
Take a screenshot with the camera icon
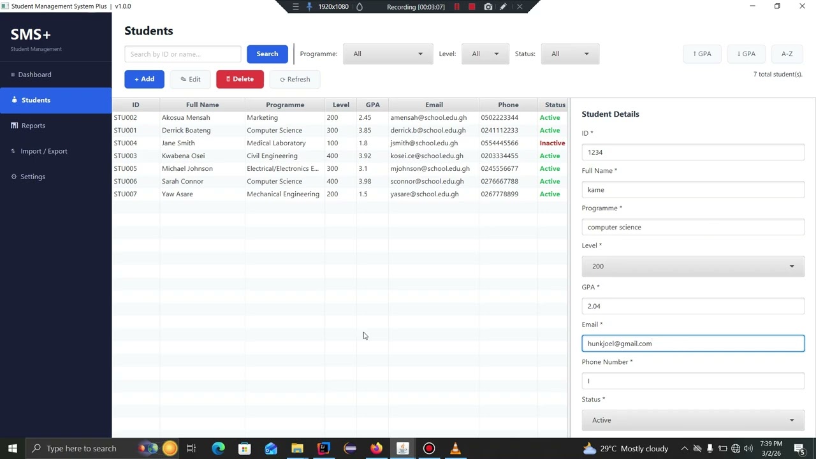pos(488,6)
